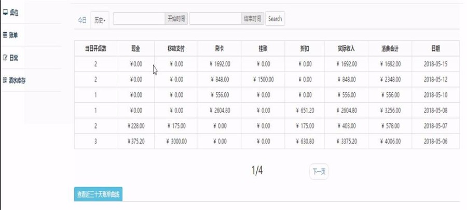Click the table icon beside 账单
This screenshot has width=467, height=210.
click(x=5, y=35)
